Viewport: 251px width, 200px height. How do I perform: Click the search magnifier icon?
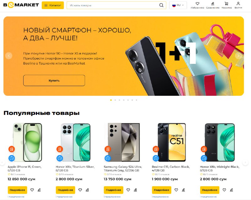point(161,5)
